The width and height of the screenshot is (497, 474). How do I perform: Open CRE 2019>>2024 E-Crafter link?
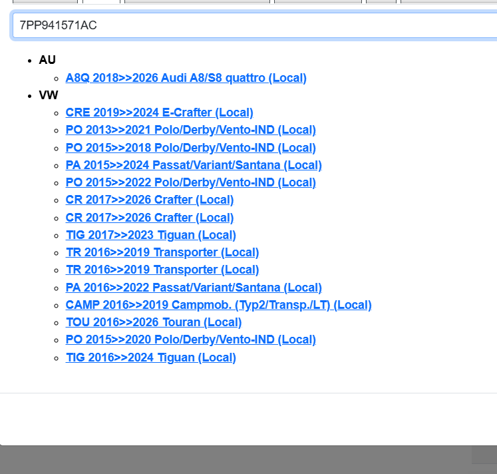click(x=159, y=113)
